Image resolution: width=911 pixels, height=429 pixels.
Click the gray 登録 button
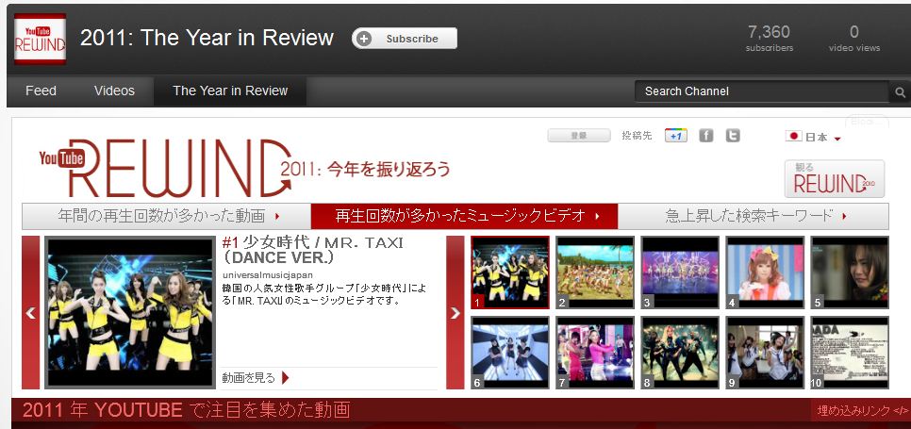(579, 135)
